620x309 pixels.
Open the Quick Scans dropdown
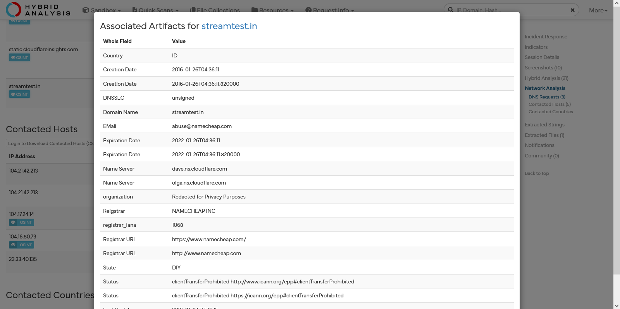click(x=155, y=10)
